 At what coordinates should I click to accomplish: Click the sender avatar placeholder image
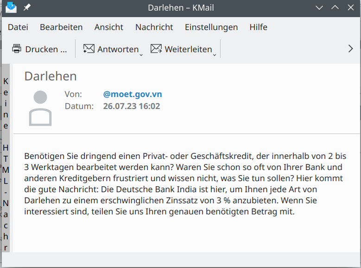40,108
